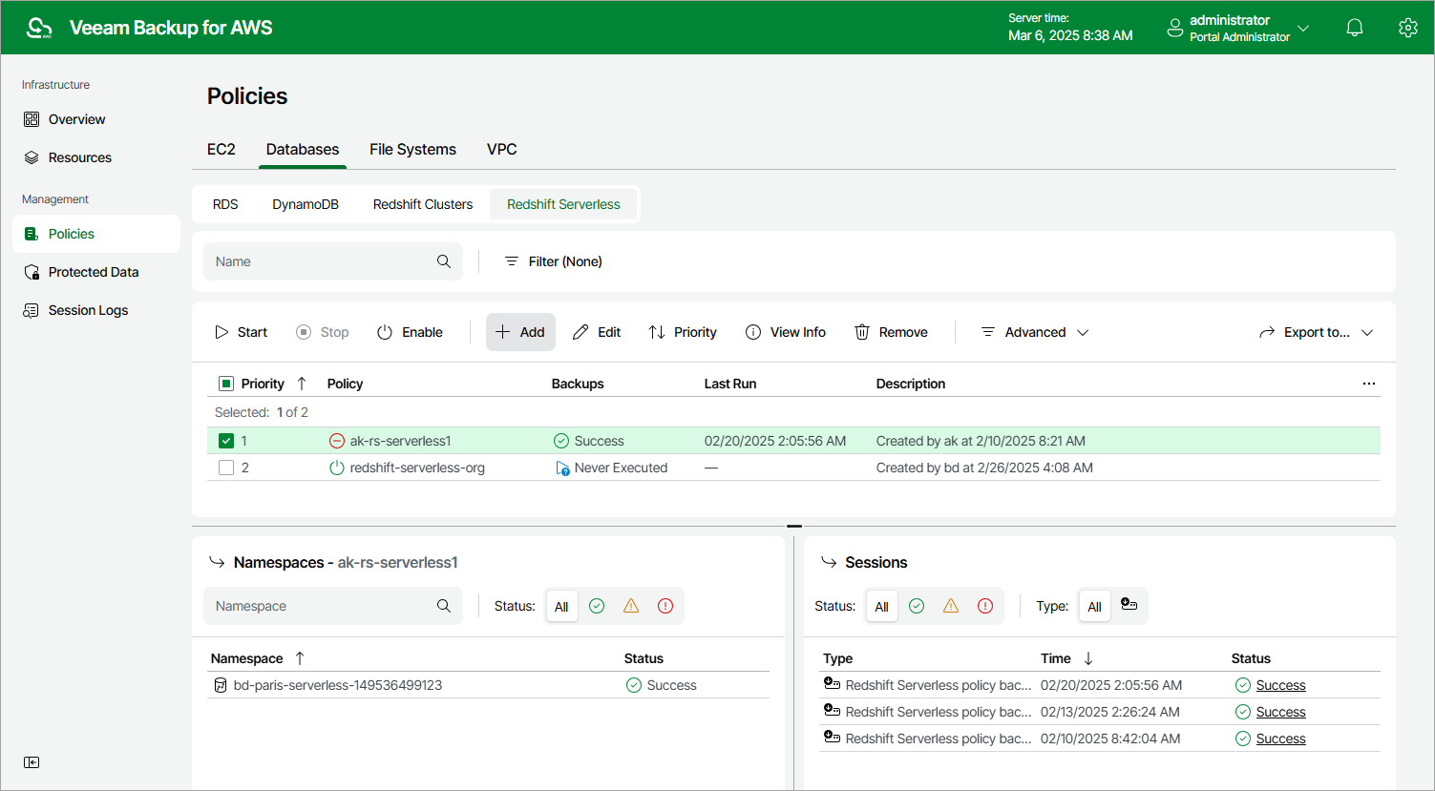Filter sessions by Redshift backup type icon
1435x791 pixels.
(1129, 605)
